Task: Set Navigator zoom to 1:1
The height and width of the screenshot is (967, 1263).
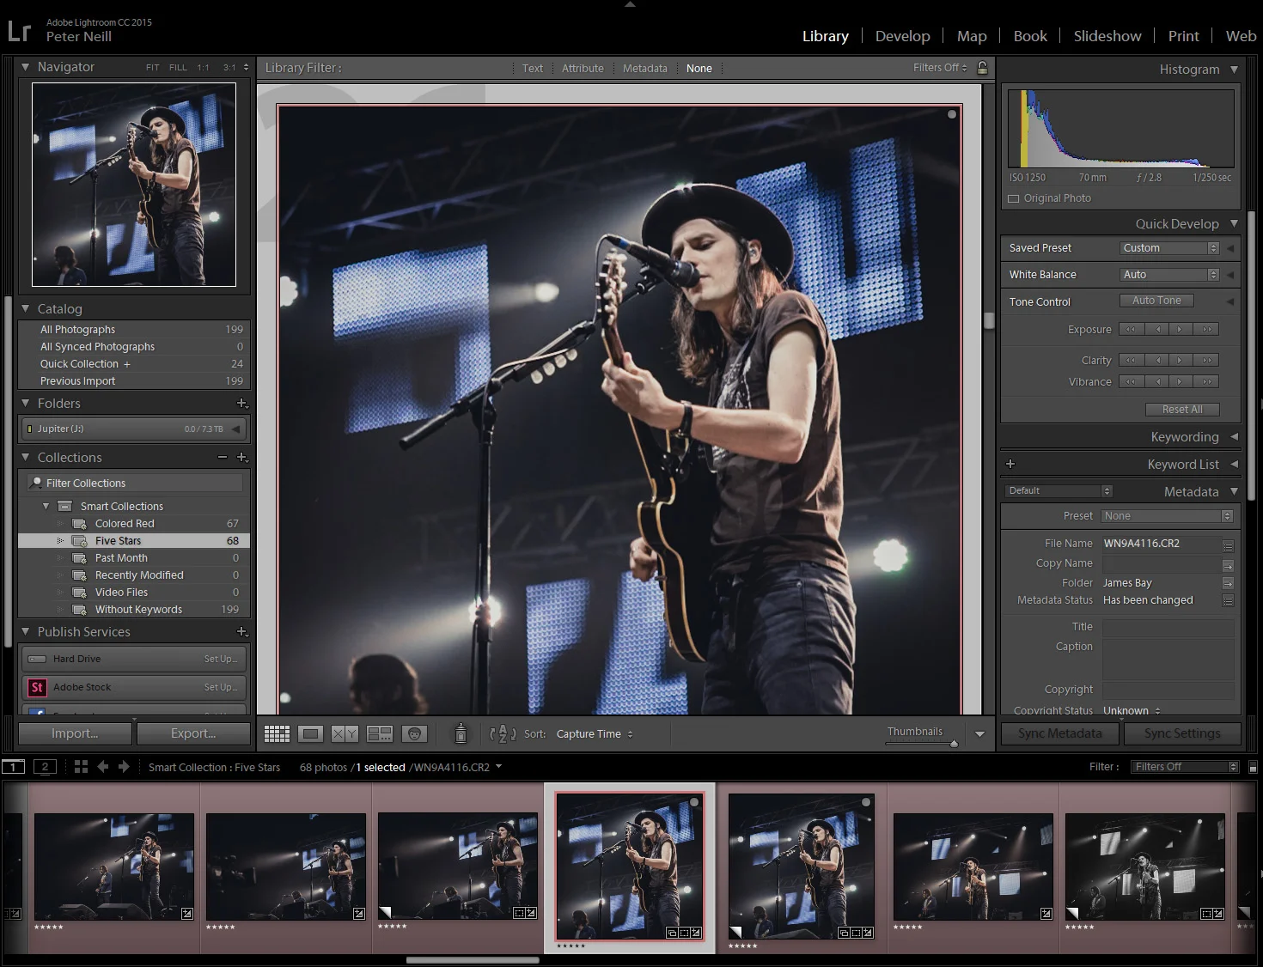Action: point(203,67)
